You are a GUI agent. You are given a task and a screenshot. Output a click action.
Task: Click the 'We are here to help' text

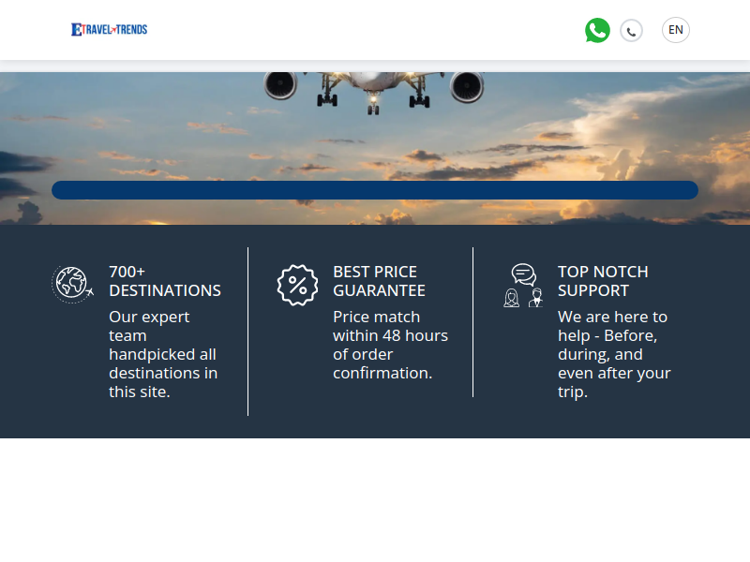[x=614, y=354]
